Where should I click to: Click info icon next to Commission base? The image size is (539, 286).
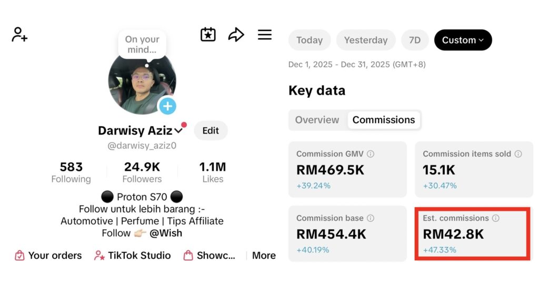pos(371,218)
